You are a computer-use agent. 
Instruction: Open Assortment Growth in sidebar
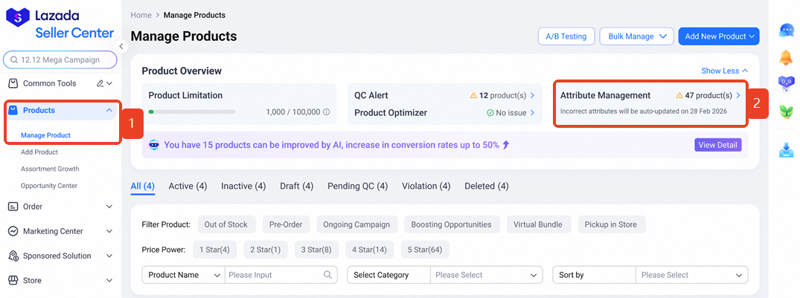(50, 169)
